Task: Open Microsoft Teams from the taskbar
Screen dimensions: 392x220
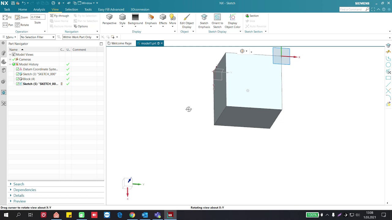Action: [x=157, y=215]
